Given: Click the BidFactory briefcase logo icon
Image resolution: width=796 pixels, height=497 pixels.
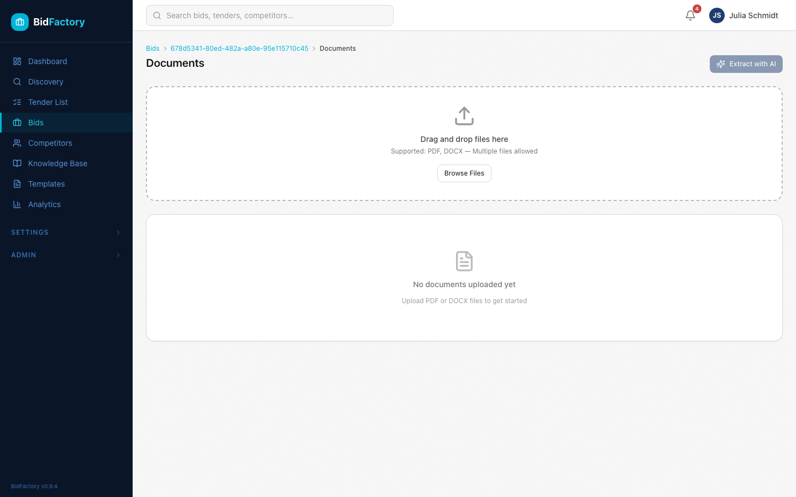Looking at the screenshot, I should (20, 22).
